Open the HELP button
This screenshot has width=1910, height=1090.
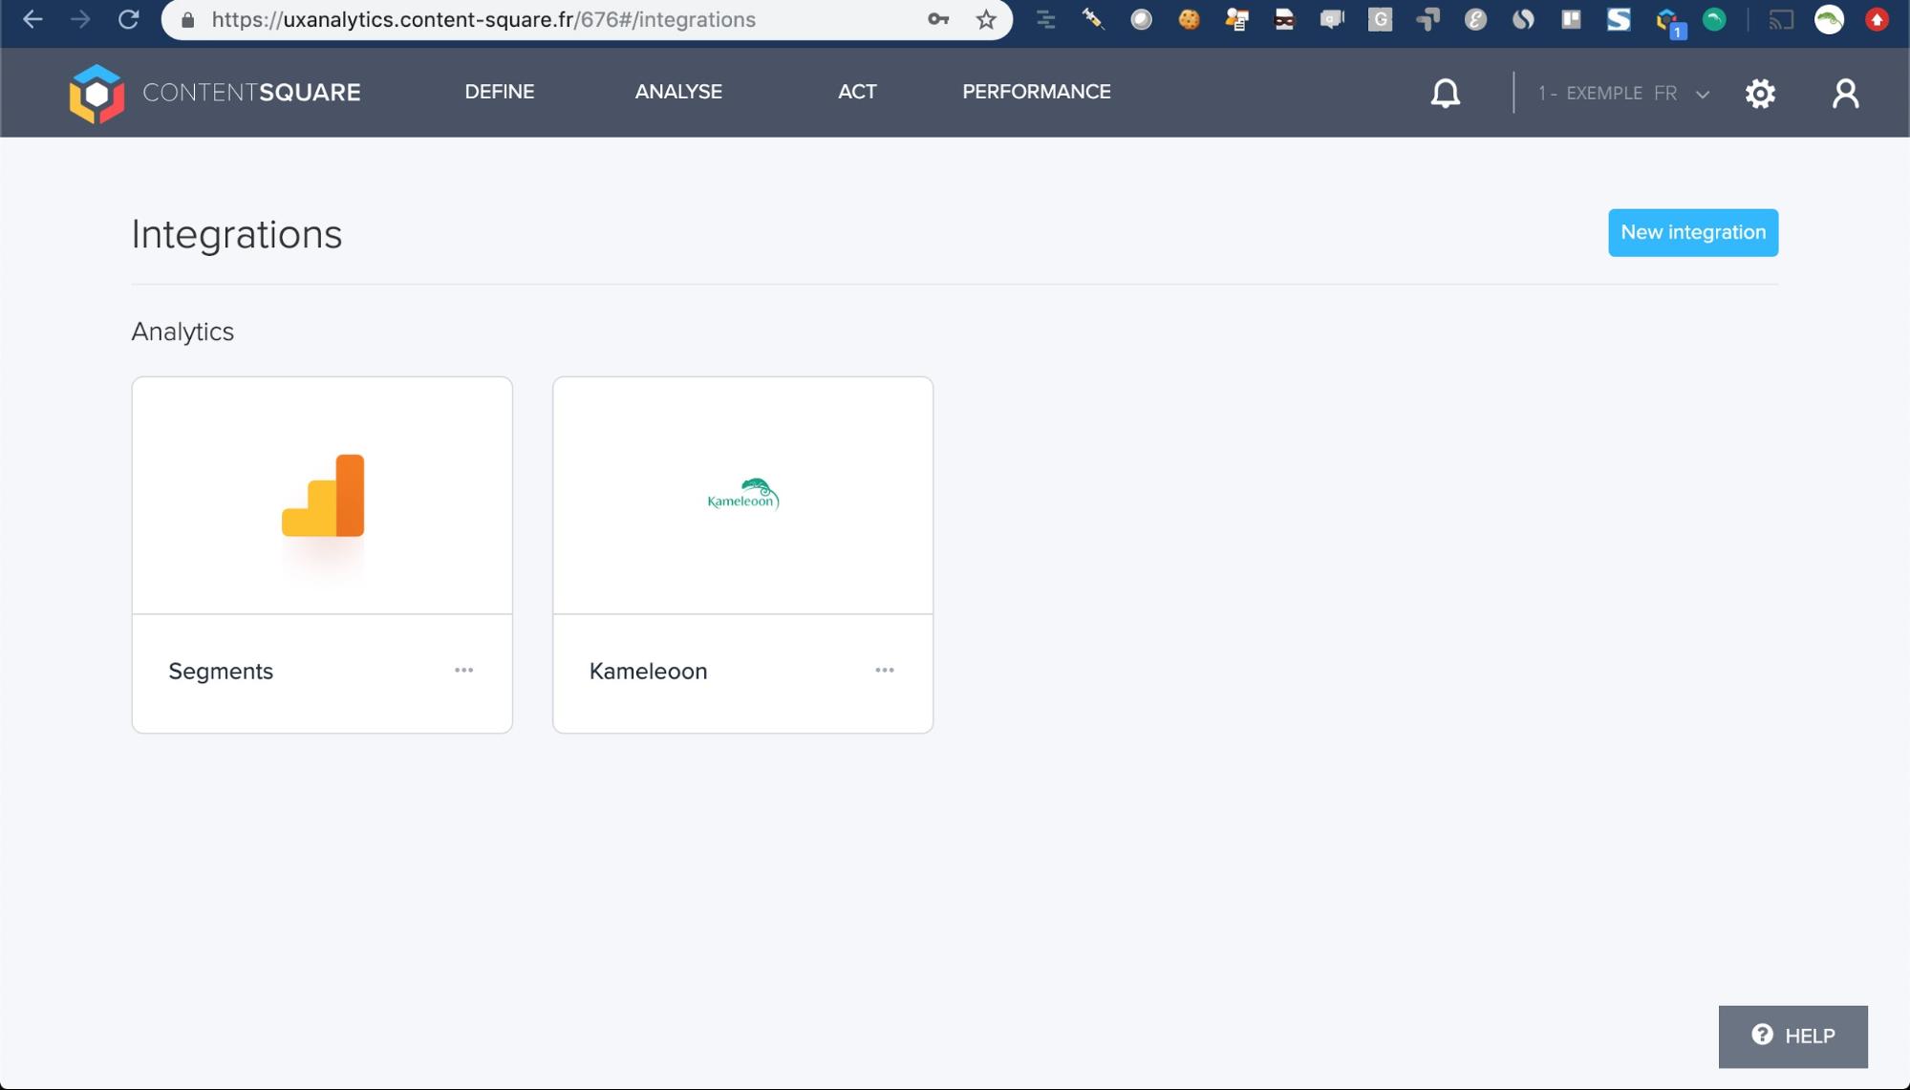point(1792,1037)
